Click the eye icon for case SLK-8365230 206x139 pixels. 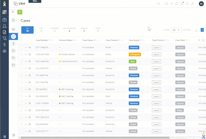(30, 96)
